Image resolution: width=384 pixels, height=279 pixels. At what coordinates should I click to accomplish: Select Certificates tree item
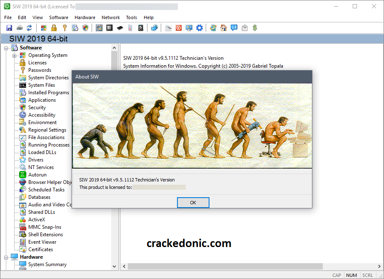tap(40, 250)
